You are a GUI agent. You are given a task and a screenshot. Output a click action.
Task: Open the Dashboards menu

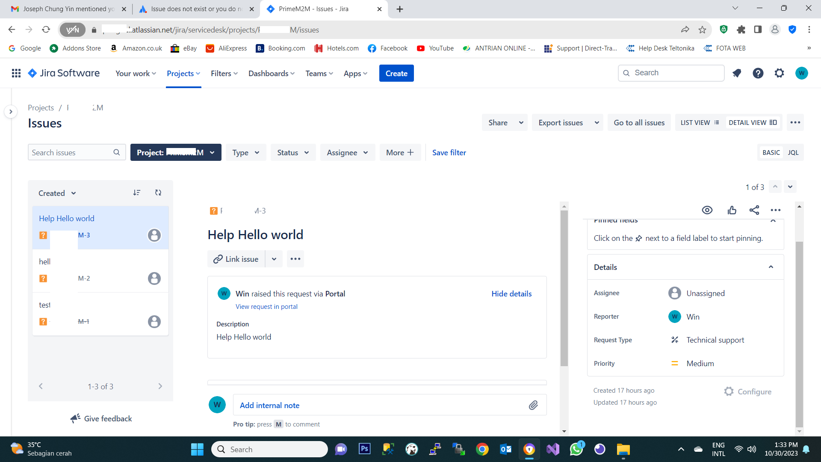point(272,74)
